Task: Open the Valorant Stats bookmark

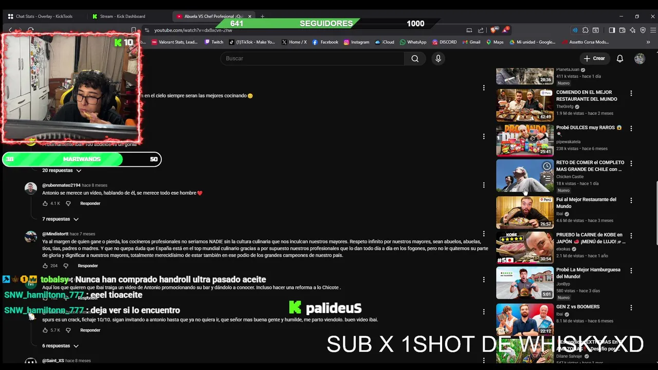Action: (174, 42)
